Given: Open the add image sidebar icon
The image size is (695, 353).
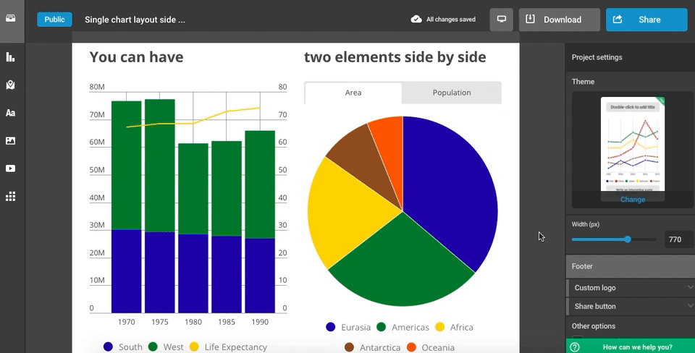Looking at the screenshot, I should point(10,141).
